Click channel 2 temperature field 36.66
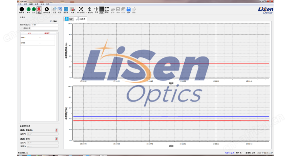 (43, 143)
